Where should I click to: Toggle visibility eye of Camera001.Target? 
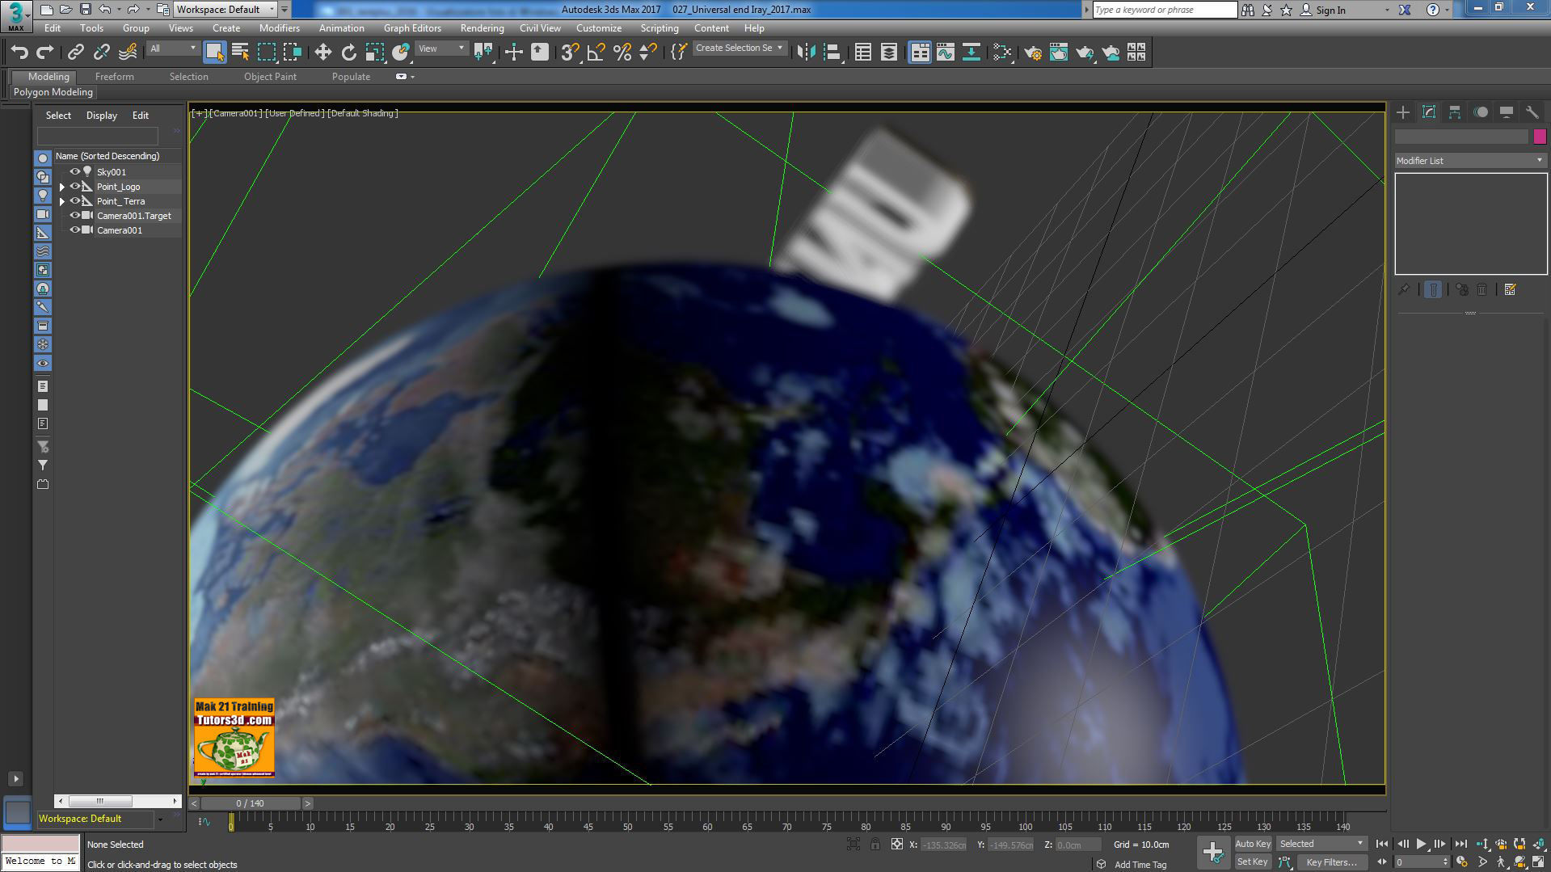pos(75,215)
